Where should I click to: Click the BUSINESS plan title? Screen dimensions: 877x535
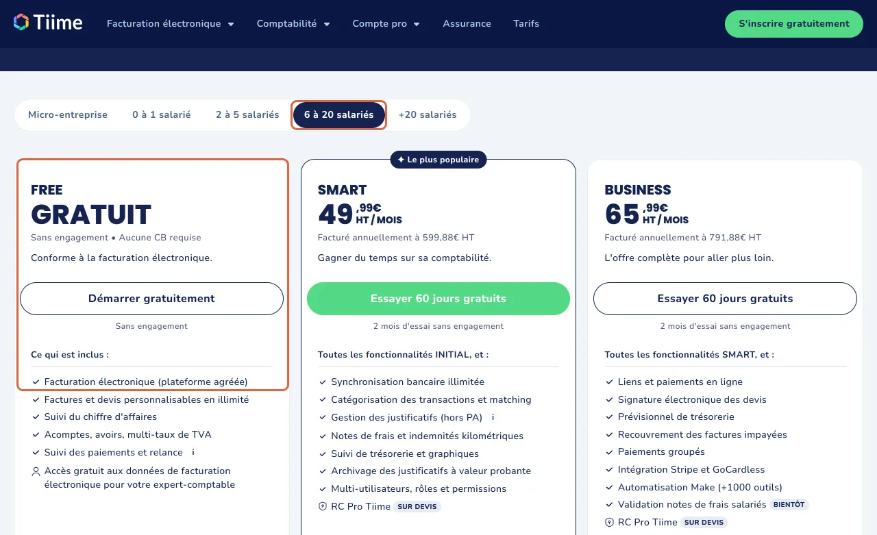tap(638, 190)
